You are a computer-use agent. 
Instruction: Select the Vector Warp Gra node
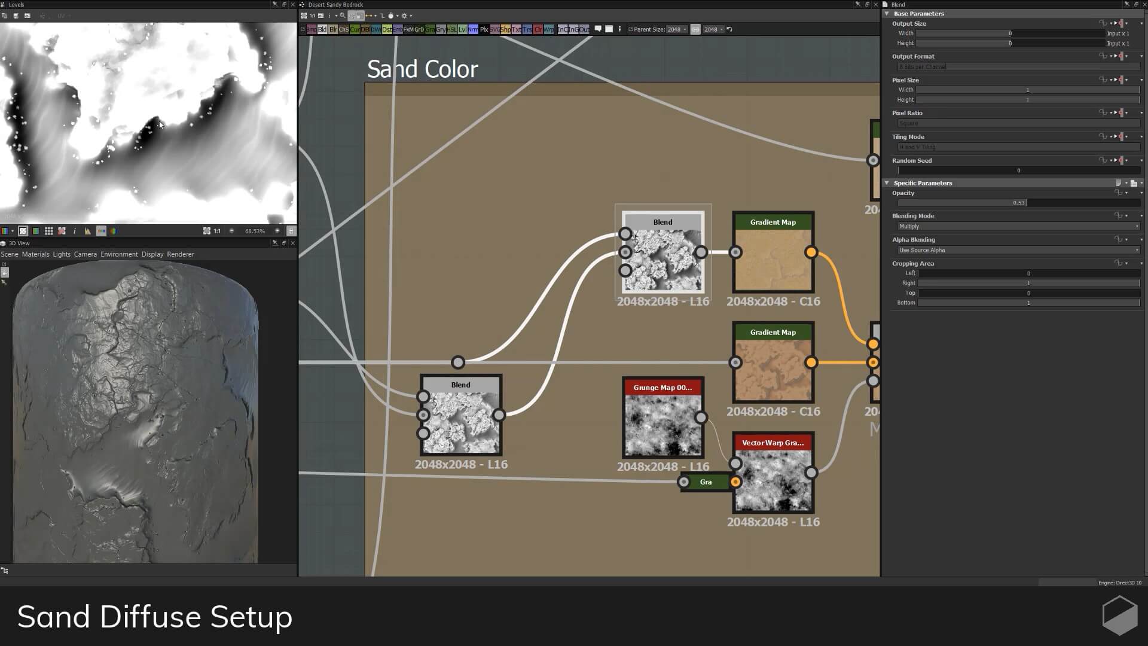click(x=773, y=473)
